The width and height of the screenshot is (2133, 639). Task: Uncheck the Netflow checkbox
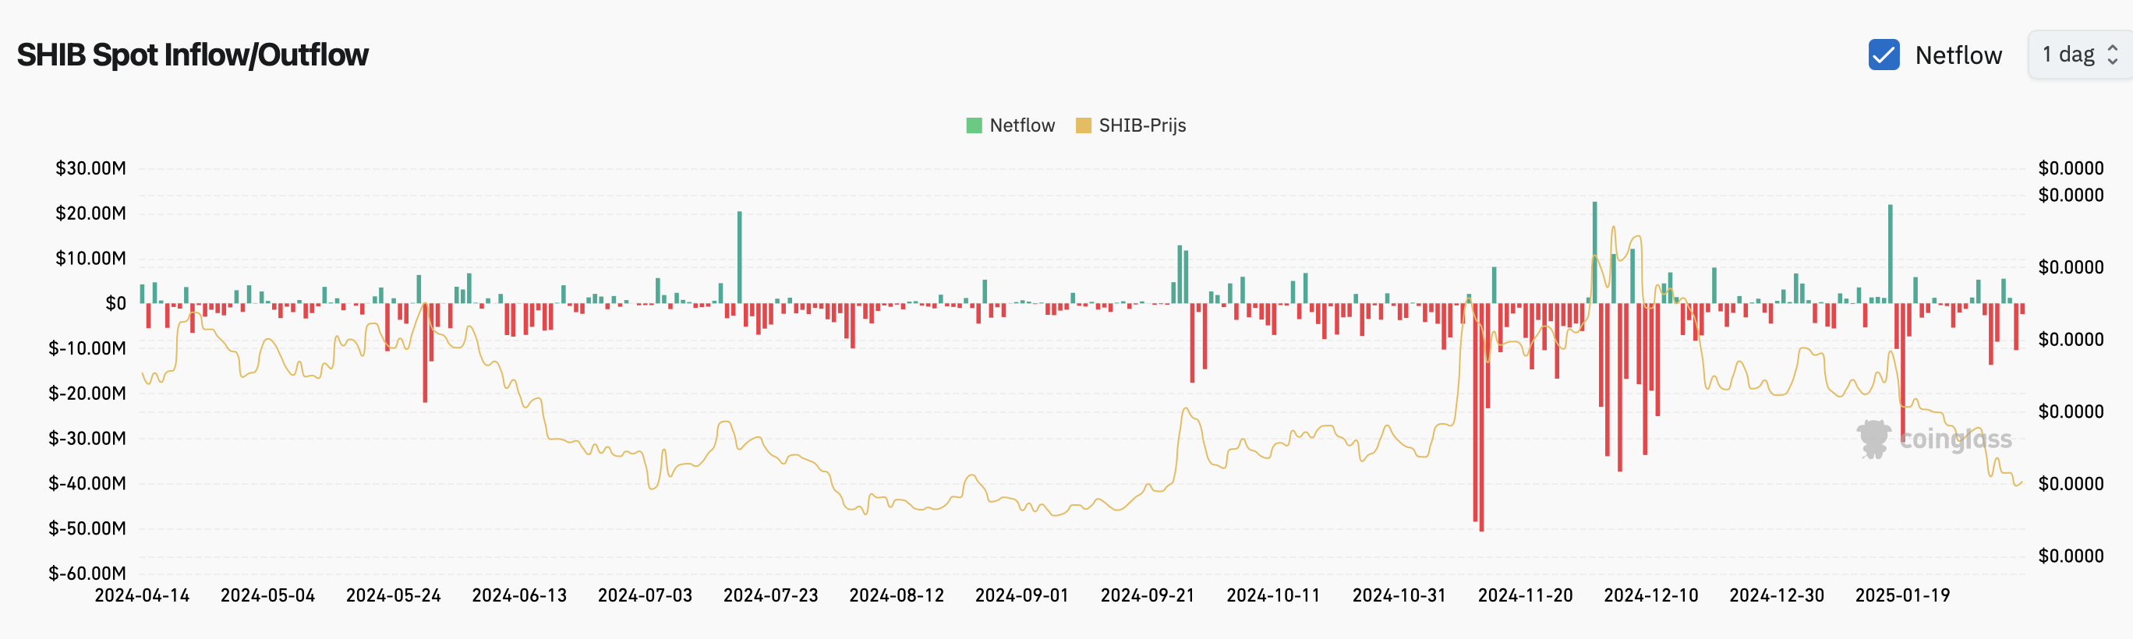pyautogui.click(x=1883, y=55)
